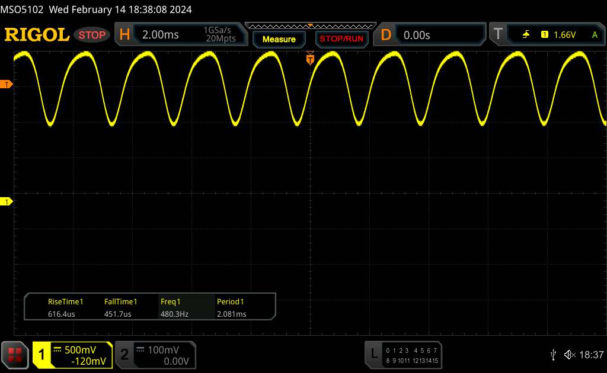Toggle acquisition with STOP/RUN button
This screenshot has width=607, height=373.
(x=341, y=39)
